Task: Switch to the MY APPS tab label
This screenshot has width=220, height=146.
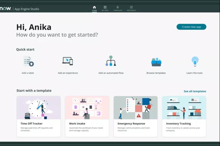Action: (x=105, y=10)
